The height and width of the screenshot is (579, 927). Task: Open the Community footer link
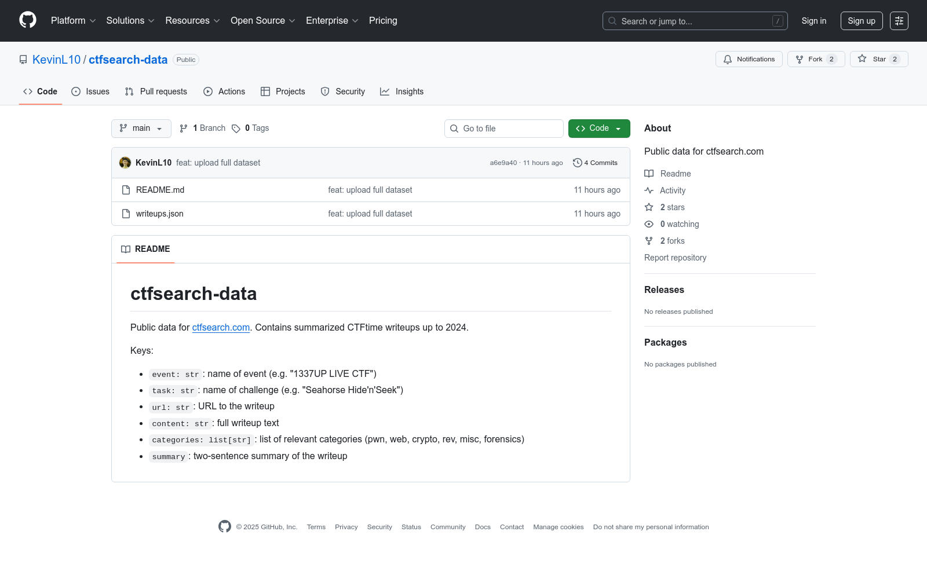[448, 527]
